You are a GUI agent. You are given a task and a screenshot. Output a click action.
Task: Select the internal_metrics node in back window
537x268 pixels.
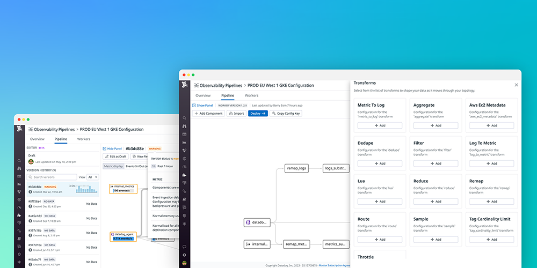pyautogui.click(x=124, y=189)
